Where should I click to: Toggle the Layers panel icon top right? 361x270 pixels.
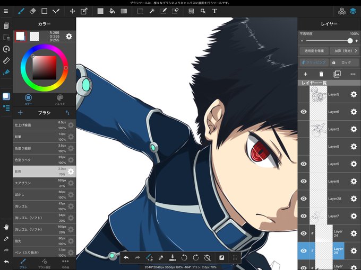pyautogui.click(x=353, y=11)
